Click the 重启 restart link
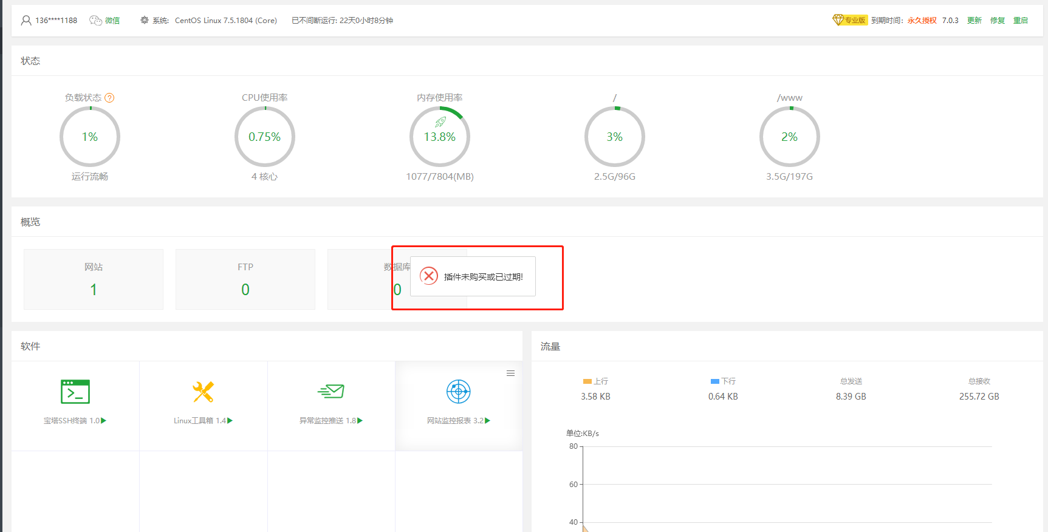Screen dimensions: 1048x532 [1021, 21]
